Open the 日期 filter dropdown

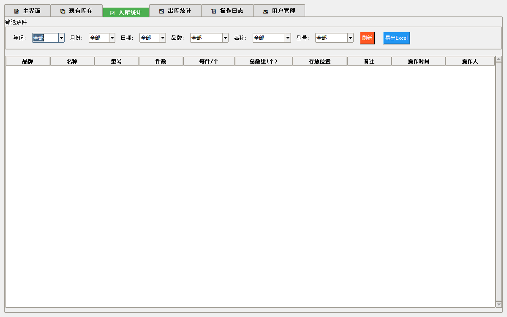163,38
